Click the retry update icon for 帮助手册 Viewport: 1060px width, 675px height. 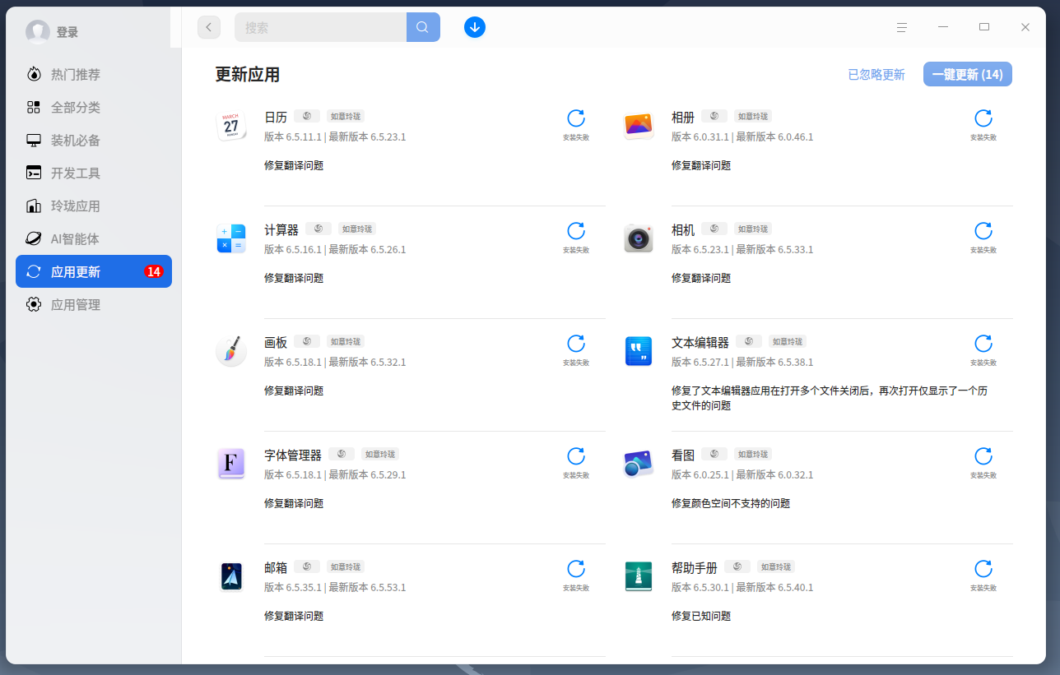pyautogui.click(x=983, y=569)
